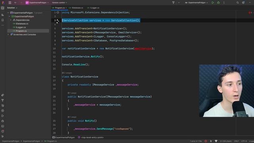Click the '1 usage' hint above Notify method
This screenshot has height=143, width=254.
coord(72,117)
